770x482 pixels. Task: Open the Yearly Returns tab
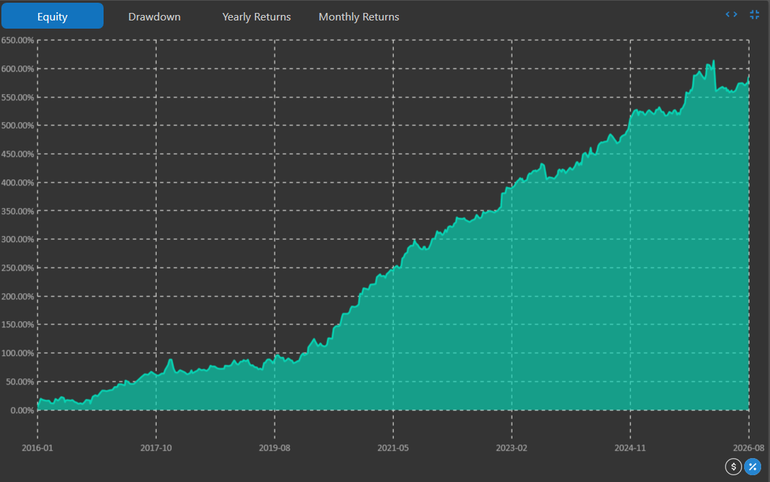[x=256, y=17]
